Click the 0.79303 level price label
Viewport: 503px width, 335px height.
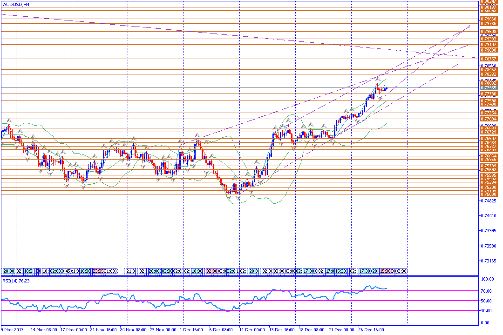coord(488,39)
